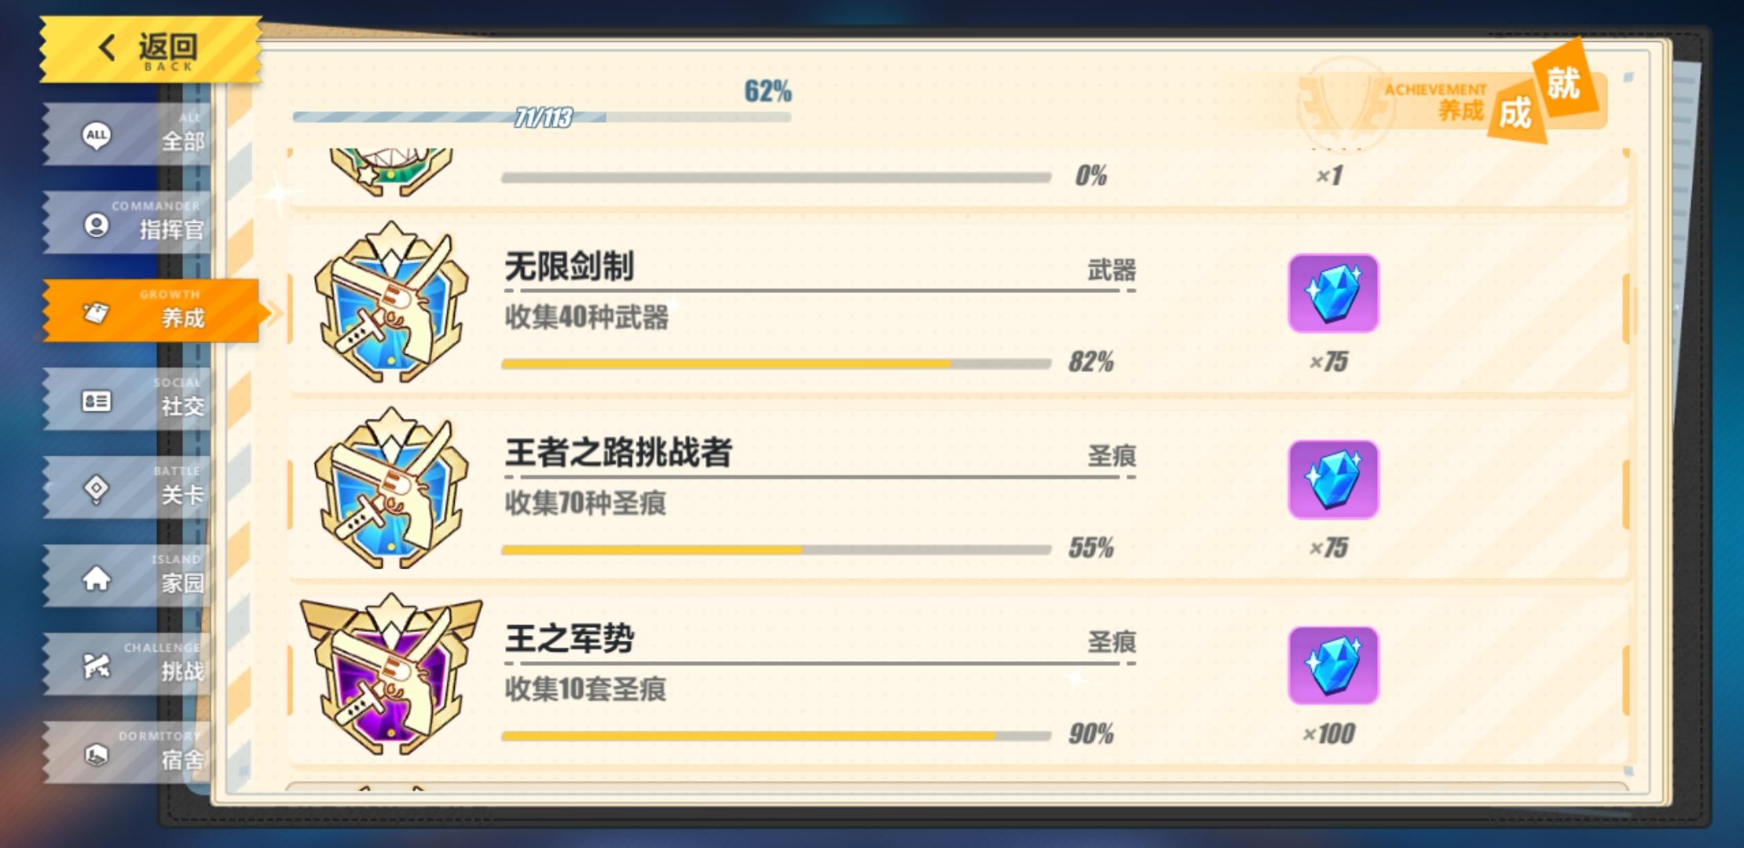The width and height of the screenshot is (1744, 848).
Task: Open the 宿舍 Dormitory tab icon
Action: point(97,755)
